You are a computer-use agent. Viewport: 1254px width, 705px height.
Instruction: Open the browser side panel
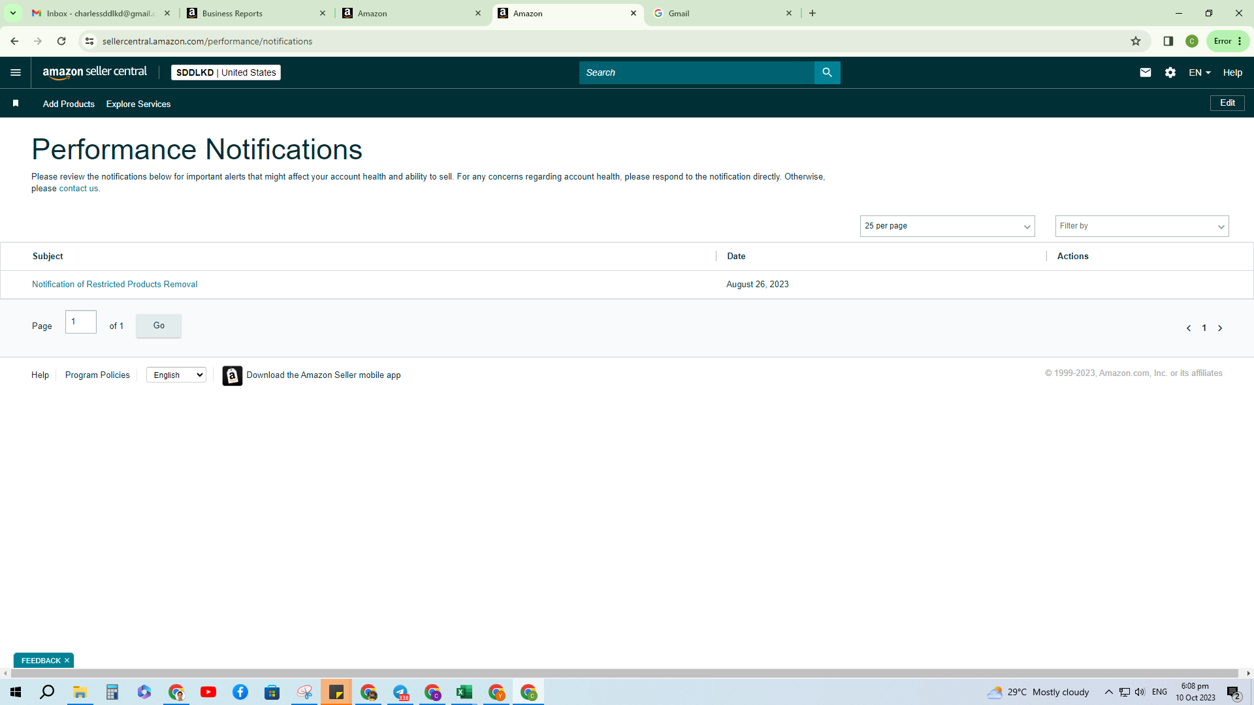tap(1168, 41)
